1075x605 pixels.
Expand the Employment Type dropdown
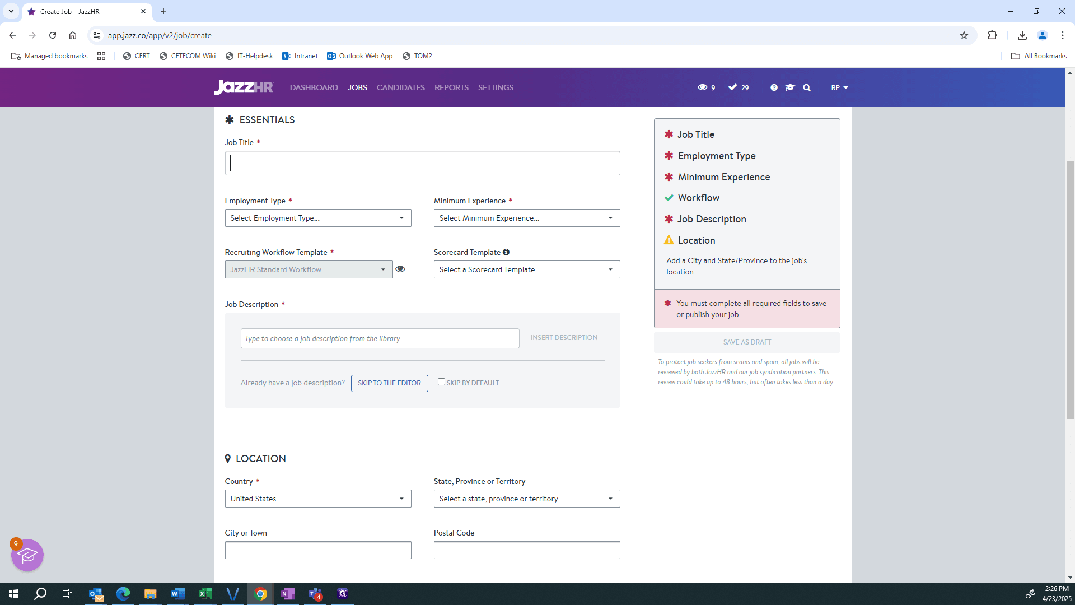318,218
